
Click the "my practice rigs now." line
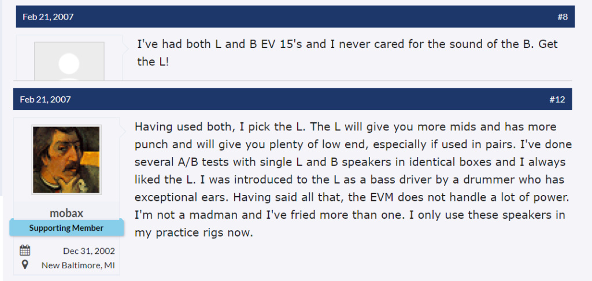click(193, 233)
